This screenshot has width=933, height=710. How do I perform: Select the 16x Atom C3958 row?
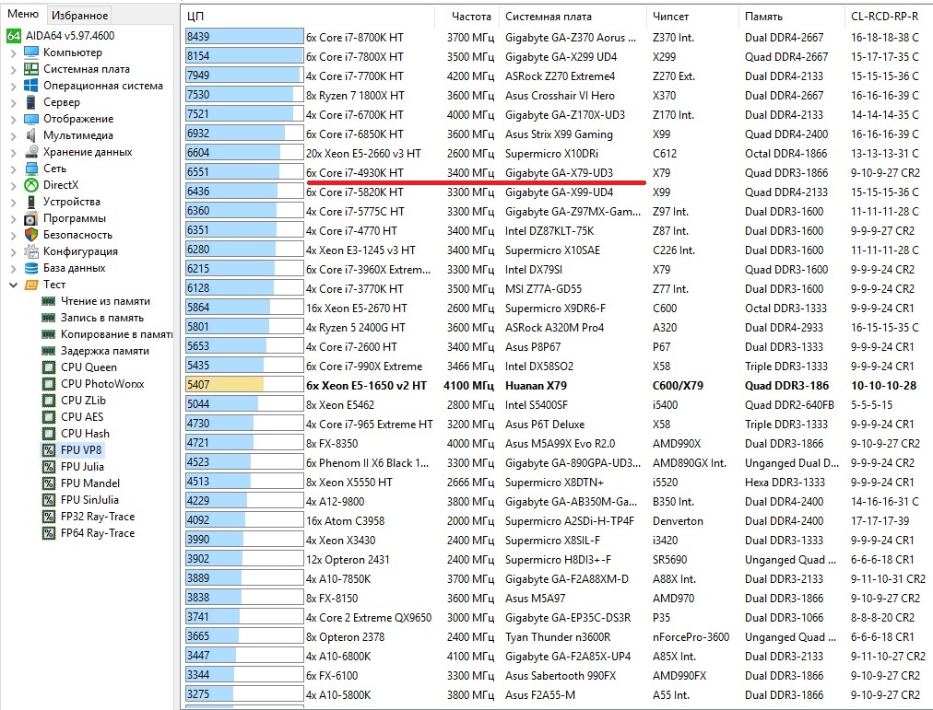tap(556, 521)
